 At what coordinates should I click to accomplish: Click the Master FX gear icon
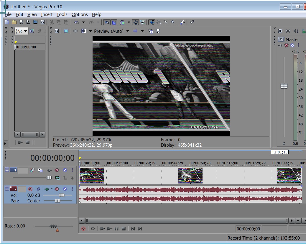286,45
